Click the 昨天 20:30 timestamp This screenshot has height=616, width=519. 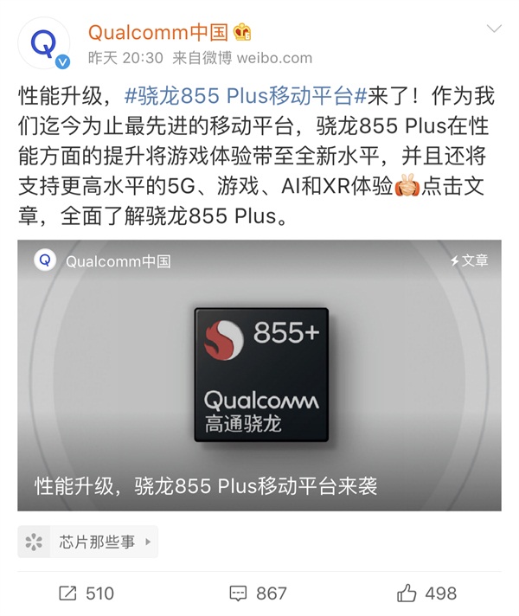pyautogui.click(x=125, y=58)
